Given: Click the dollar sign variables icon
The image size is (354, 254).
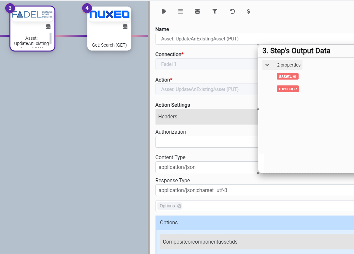Looking at the screenshot, I should pos(249,11).
